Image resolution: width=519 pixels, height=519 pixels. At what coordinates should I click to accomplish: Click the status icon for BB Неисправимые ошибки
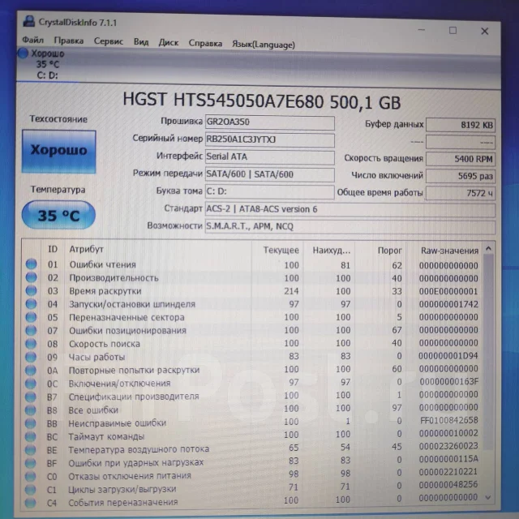30,423
